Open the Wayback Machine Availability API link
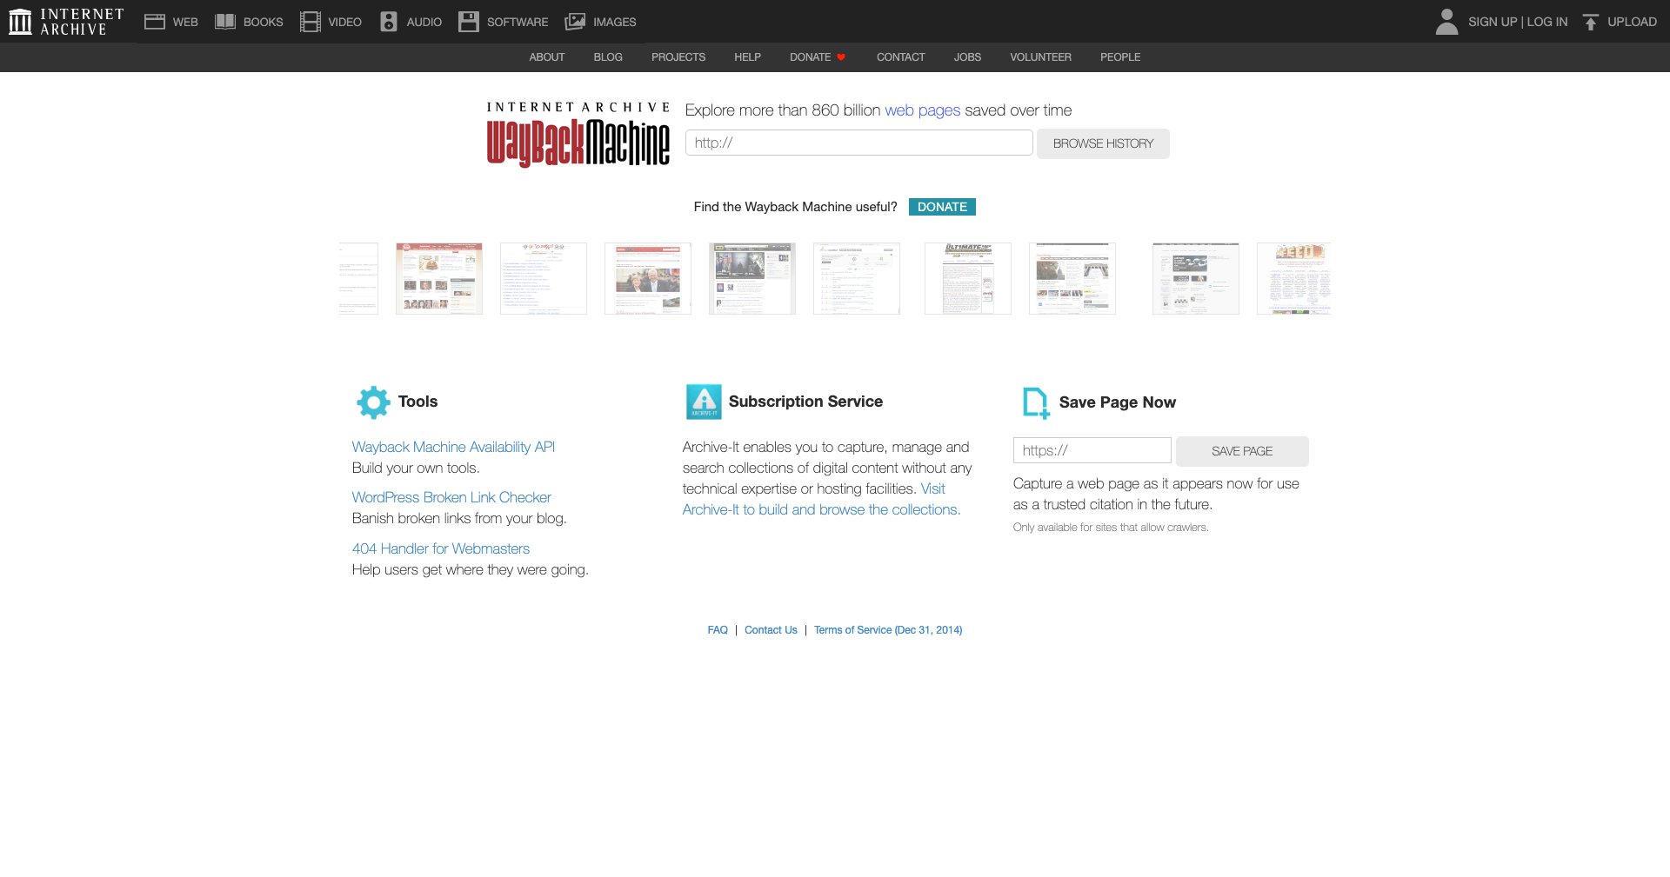This screenshot has height=877, width=1670. [453, 447]
